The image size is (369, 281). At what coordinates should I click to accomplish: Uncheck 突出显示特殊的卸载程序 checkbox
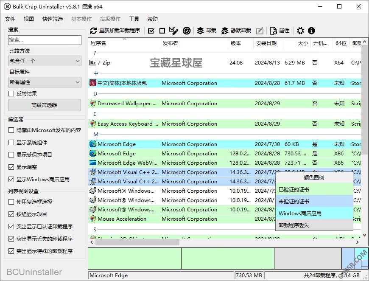(11, 251)
